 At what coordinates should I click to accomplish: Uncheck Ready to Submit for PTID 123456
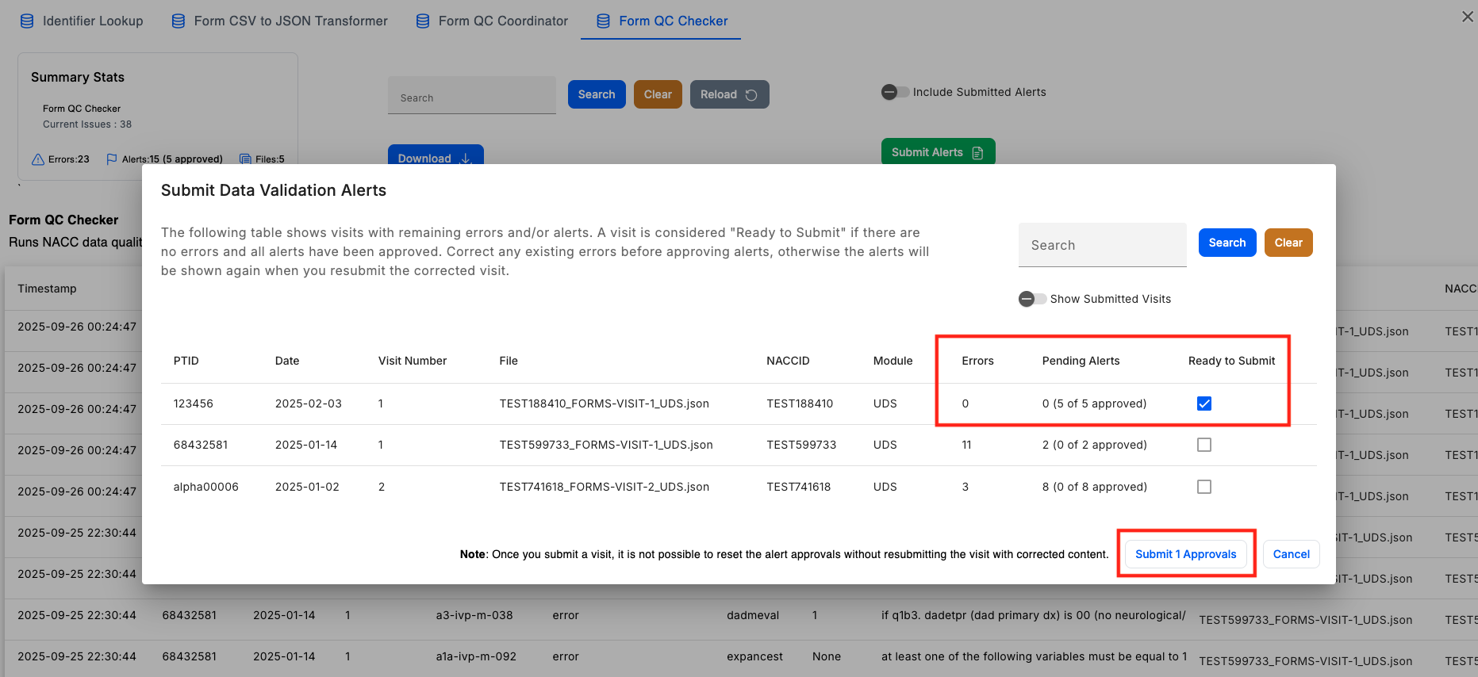[1204, 404]
